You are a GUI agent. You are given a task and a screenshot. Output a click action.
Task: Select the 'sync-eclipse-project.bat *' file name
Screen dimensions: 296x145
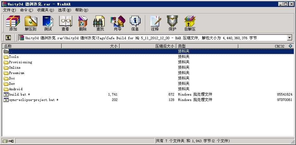[34, 100]
